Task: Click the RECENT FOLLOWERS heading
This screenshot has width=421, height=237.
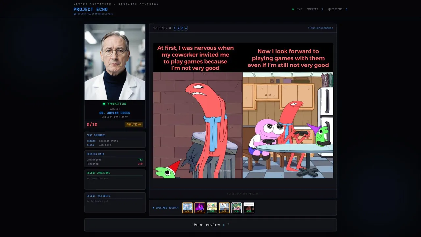Action: point(98,196)
